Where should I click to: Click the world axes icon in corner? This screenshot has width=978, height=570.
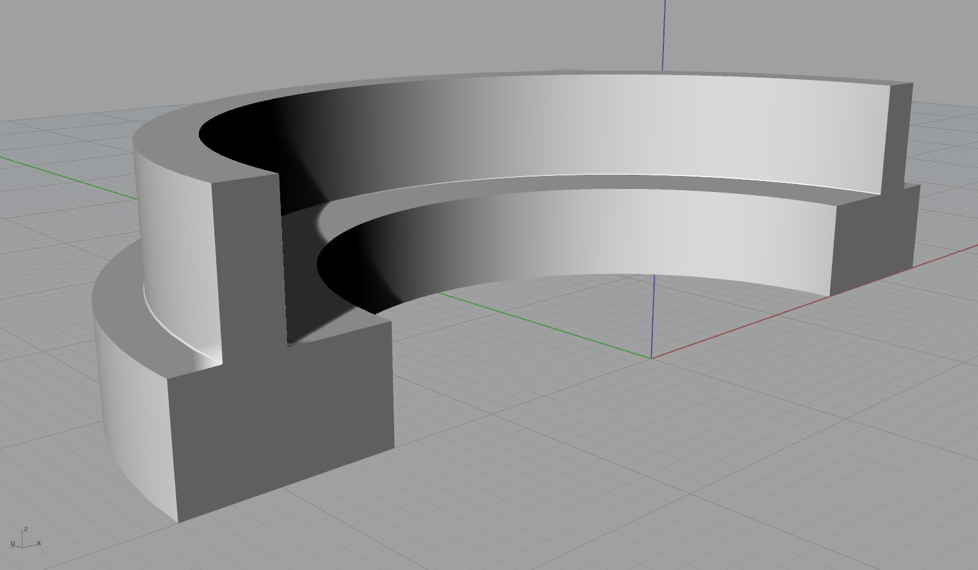pos(25,538)
